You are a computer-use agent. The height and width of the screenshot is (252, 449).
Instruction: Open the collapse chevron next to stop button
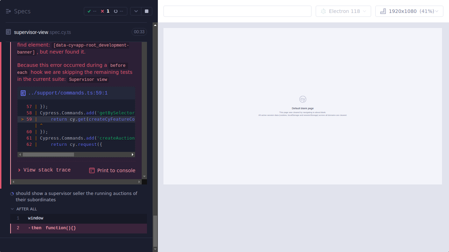pyautogui.click(x=136, y=11)
